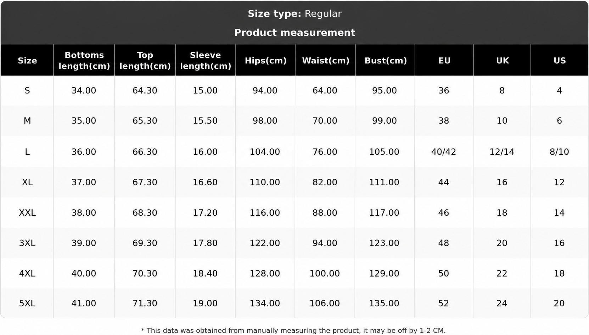The image size is (589, 335).
Task: Select the Bottoms length(cm) header
Action: pyautogui.click(x=84, y=61)
